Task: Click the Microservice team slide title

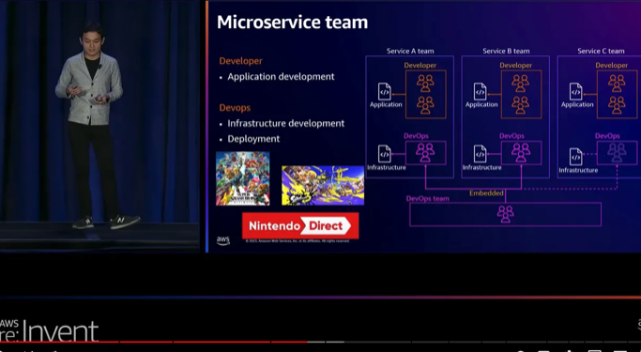Action: [x=292, y=23]
